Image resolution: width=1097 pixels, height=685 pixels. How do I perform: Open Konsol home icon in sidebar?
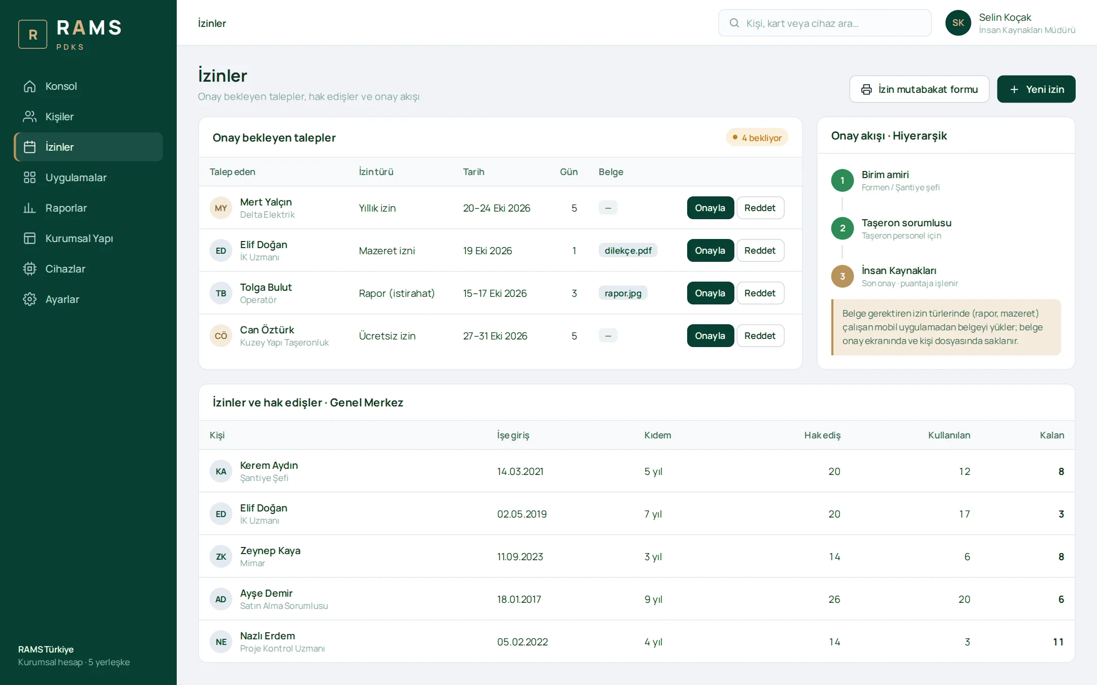(30, 86)
